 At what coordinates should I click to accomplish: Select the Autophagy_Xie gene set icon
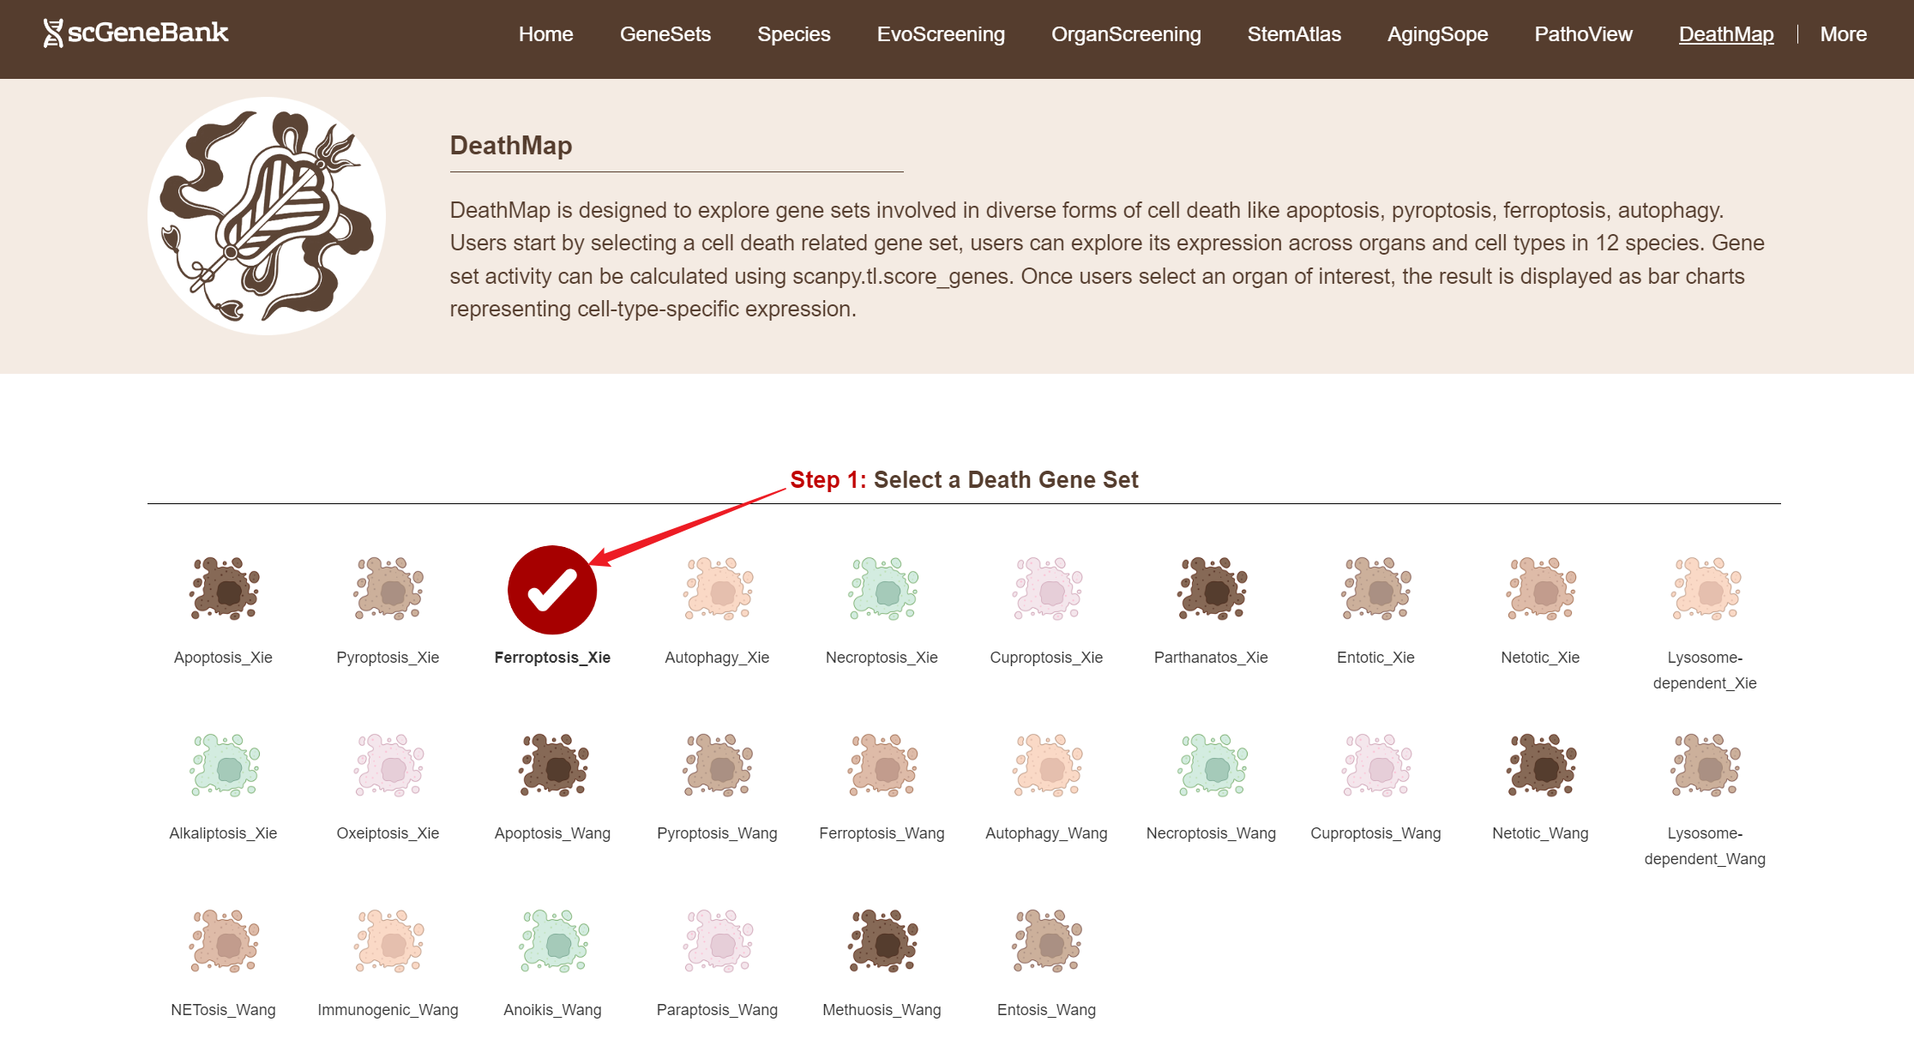[718, 589]
